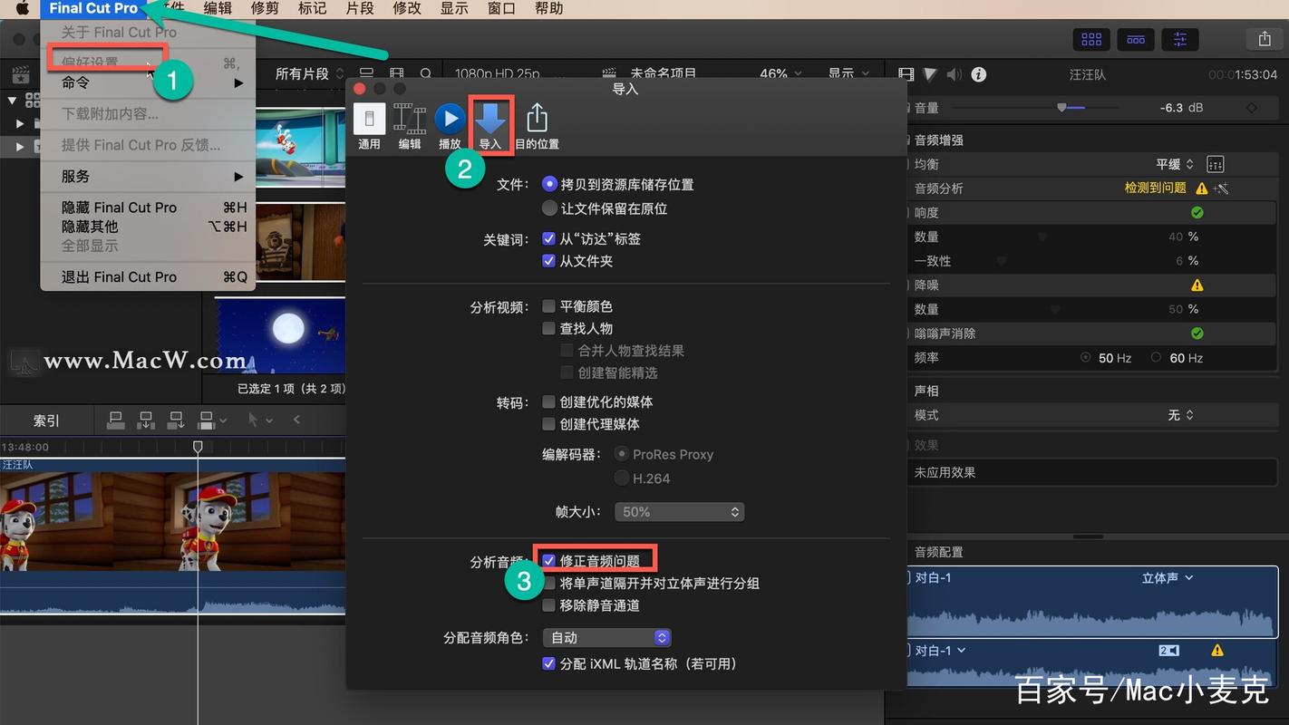Open the 所有片段 clip filter dropdown
Viewport: 1289px width, 725px height.
(x=310, y=74)
